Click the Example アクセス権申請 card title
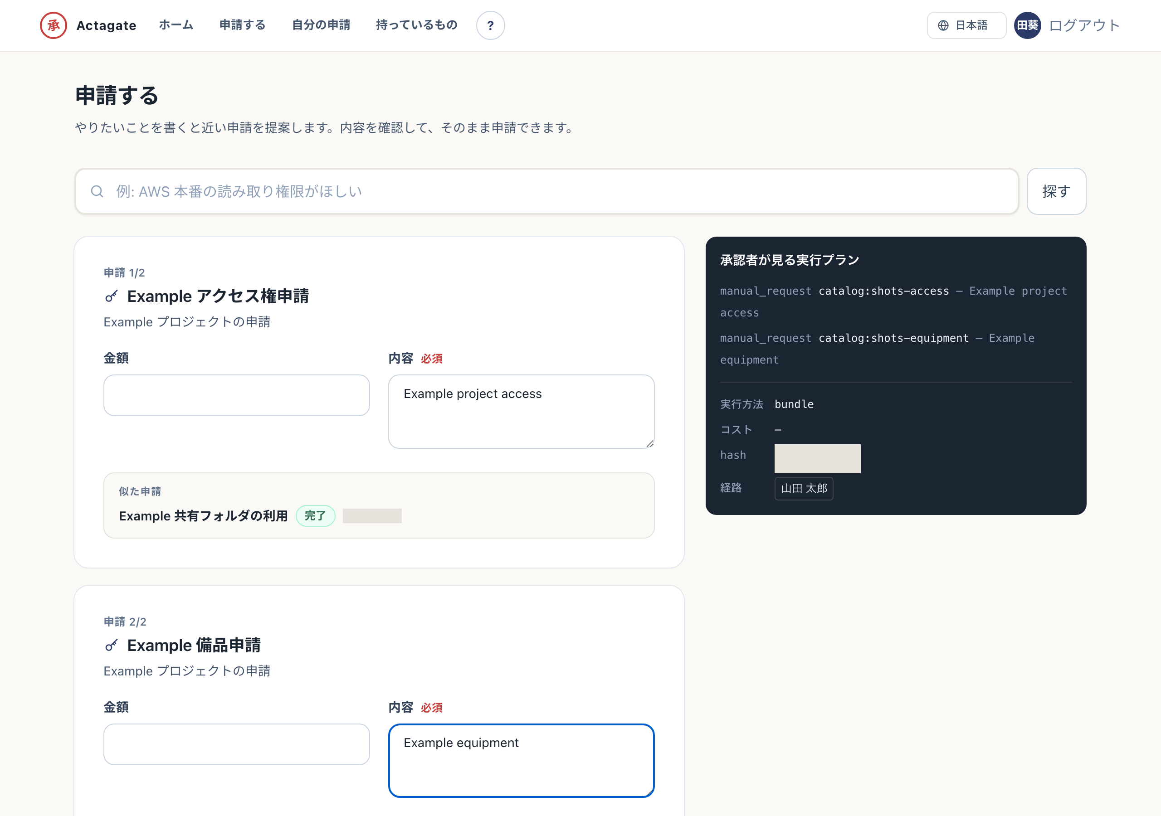Screen dimensions: 1161x816 [x=218, y=296]
